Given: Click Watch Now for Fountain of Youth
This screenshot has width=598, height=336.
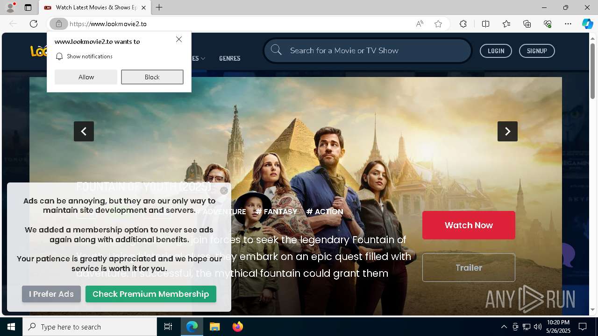Looking at the screenshot, I should (x=469, y=225).
